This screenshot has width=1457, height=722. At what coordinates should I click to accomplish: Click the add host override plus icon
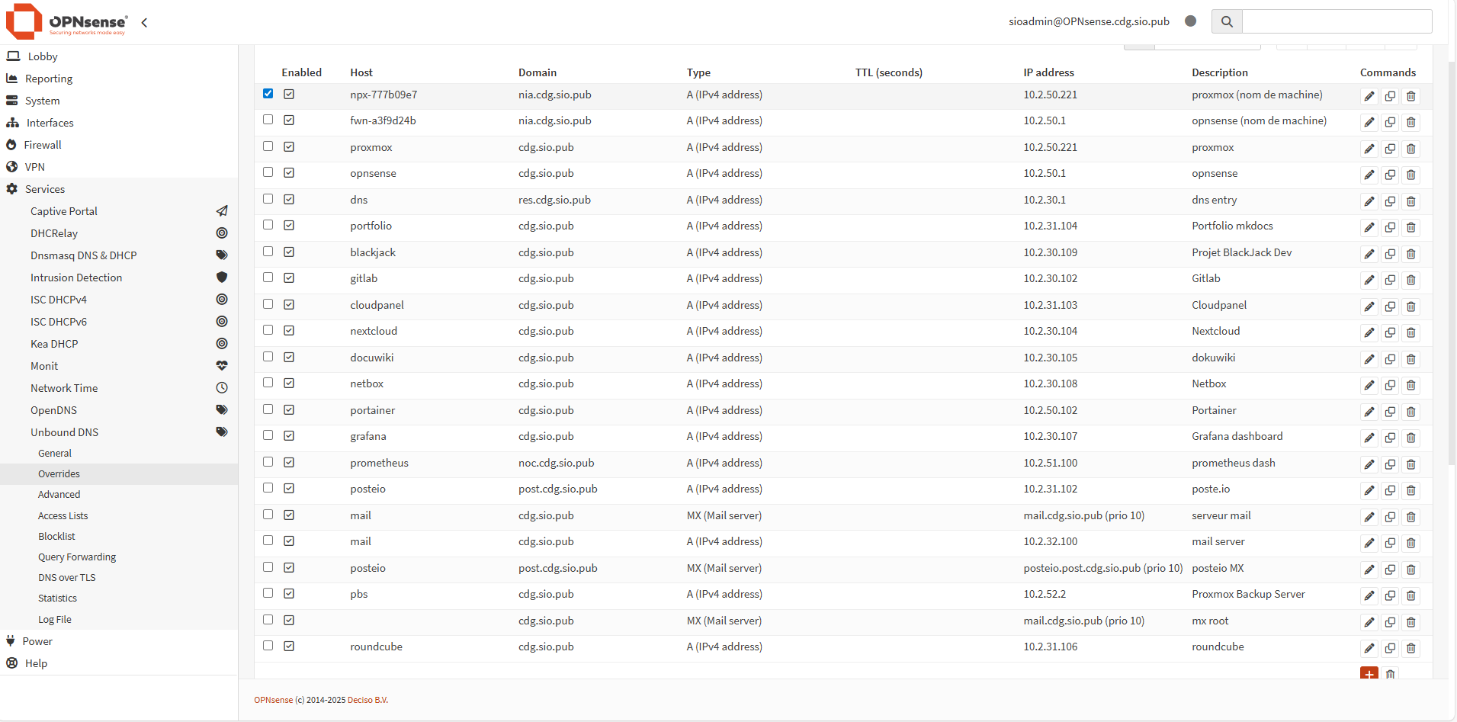1370,674
